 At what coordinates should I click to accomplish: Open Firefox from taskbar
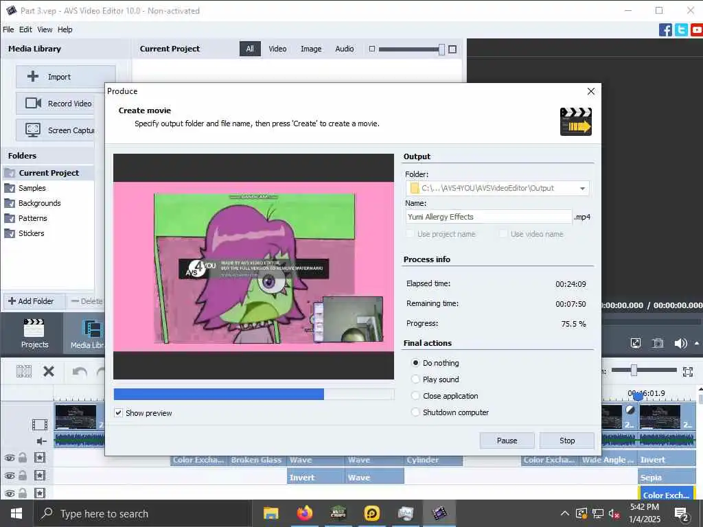(x=304, y=513)
